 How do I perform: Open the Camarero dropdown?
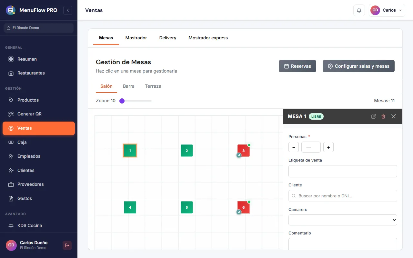(343, 220)
